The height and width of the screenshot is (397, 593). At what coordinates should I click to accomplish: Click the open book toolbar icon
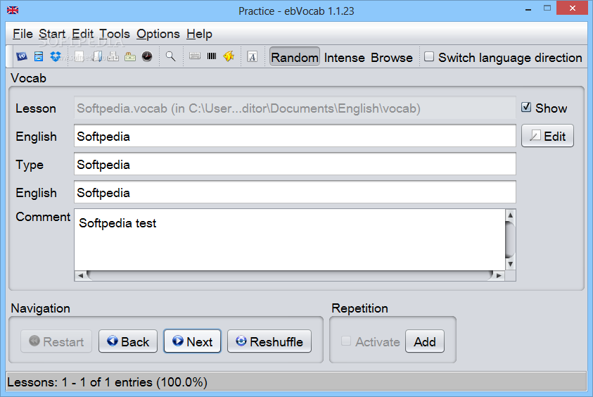point(96,57)
